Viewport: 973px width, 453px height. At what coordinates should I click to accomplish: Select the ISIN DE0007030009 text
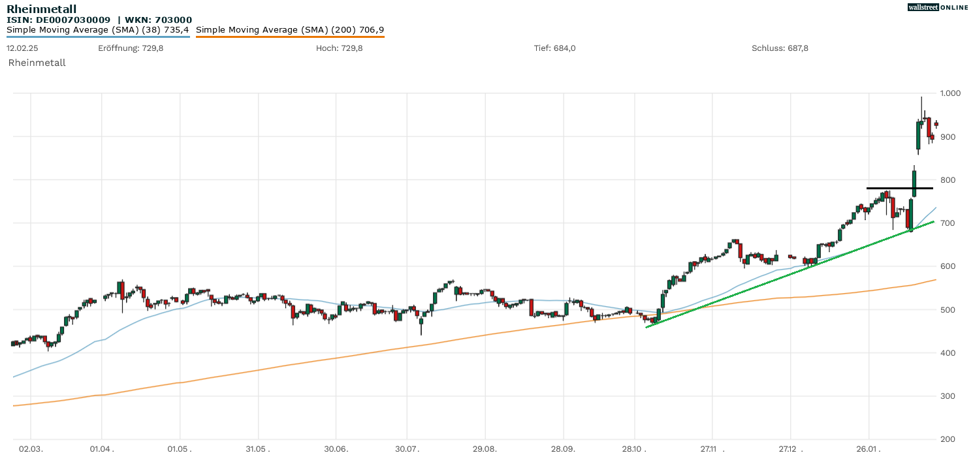click(x=59, y=20)
